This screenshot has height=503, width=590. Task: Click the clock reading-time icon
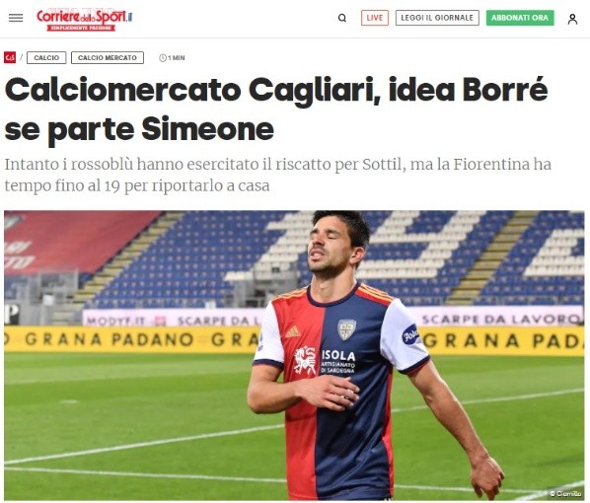[163, 58]
